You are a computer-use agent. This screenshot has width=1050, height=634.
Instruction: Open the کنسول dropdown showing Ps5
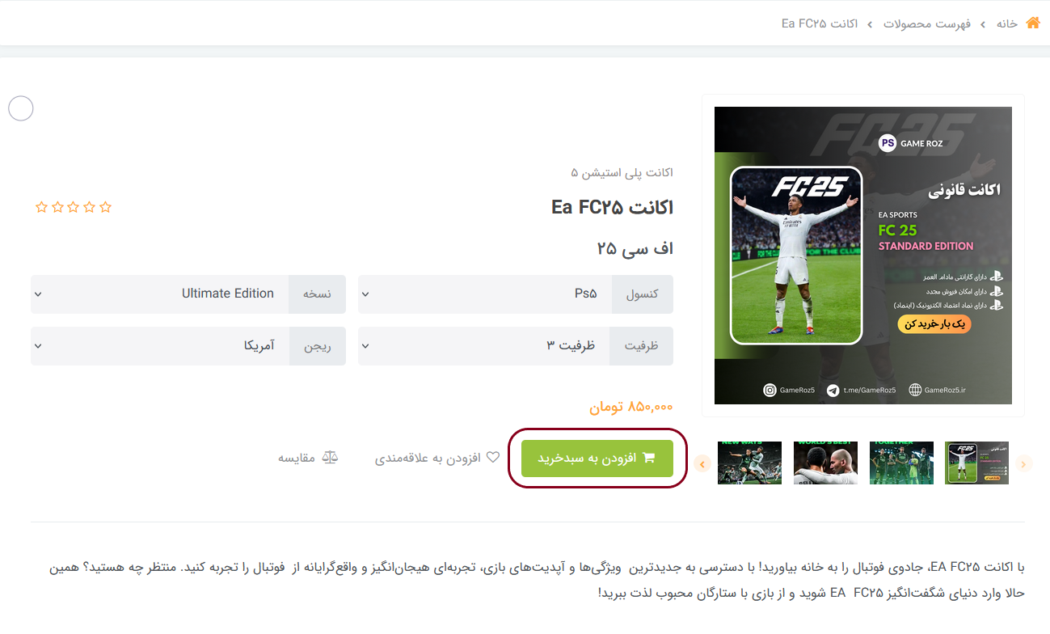click(516, 294)
